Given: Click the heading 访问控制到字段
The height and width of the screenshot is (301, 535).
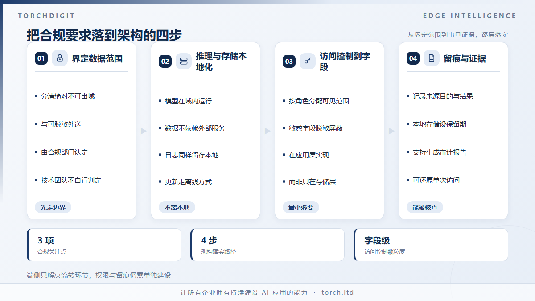Looking at the screenshot, I should coord(345,62).
